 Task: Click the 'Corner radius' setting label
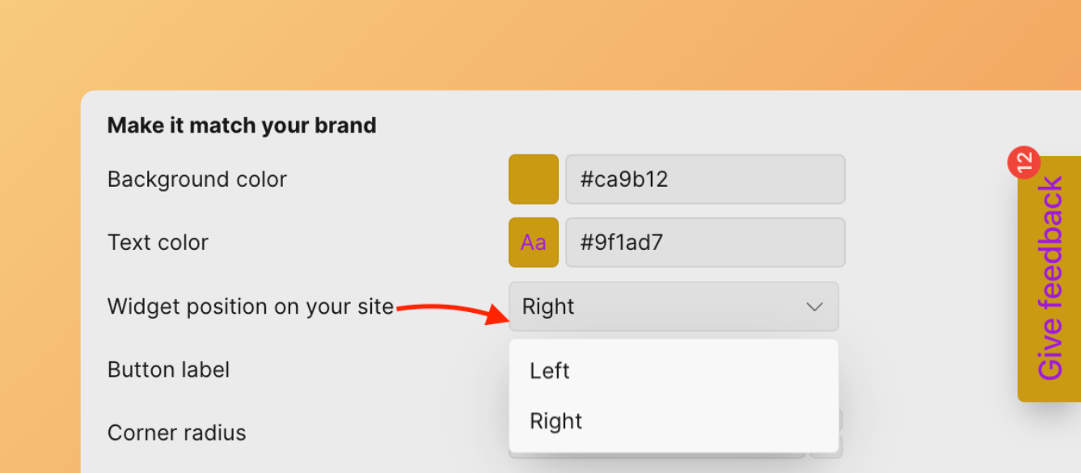[177, 433]
